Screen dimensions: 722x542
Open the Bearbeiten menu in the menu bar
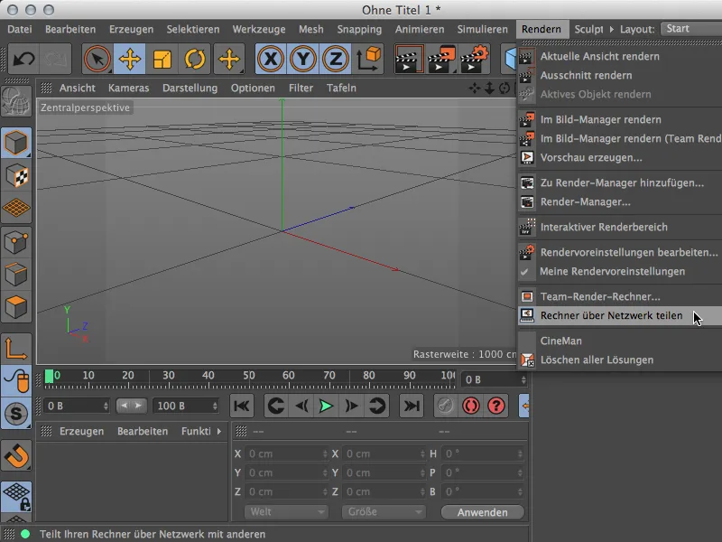coord(70,30)
